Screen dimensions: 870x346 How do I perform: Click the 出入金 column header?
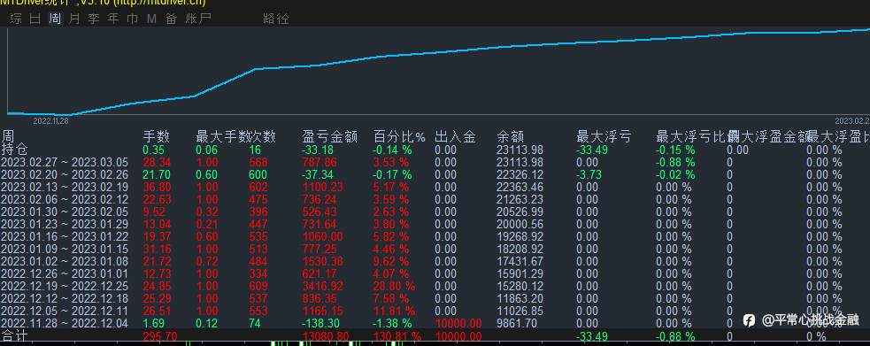455,136
